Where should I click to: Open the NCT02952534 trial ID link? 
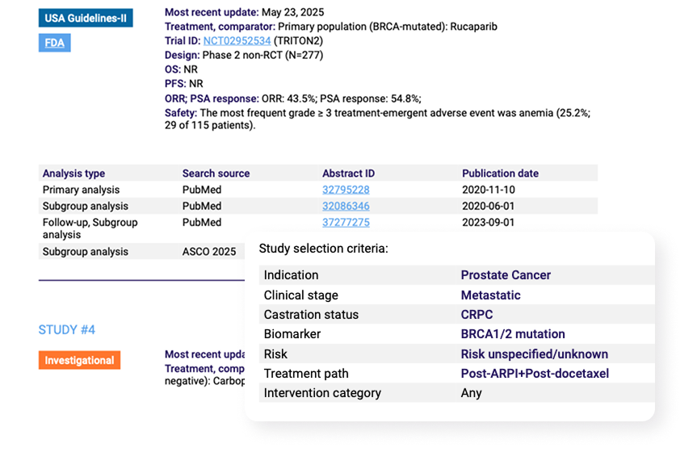tap(237, 41)
